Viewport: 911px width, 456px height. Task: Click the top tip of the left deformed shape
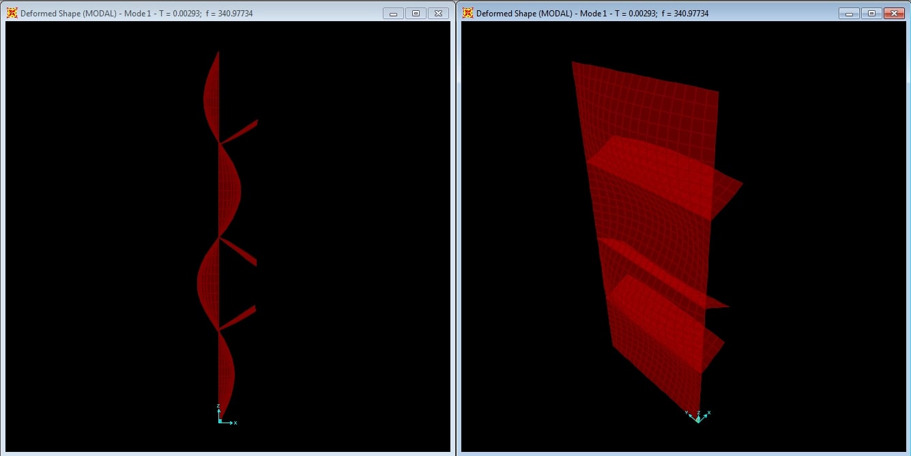[x=218, y=53]
